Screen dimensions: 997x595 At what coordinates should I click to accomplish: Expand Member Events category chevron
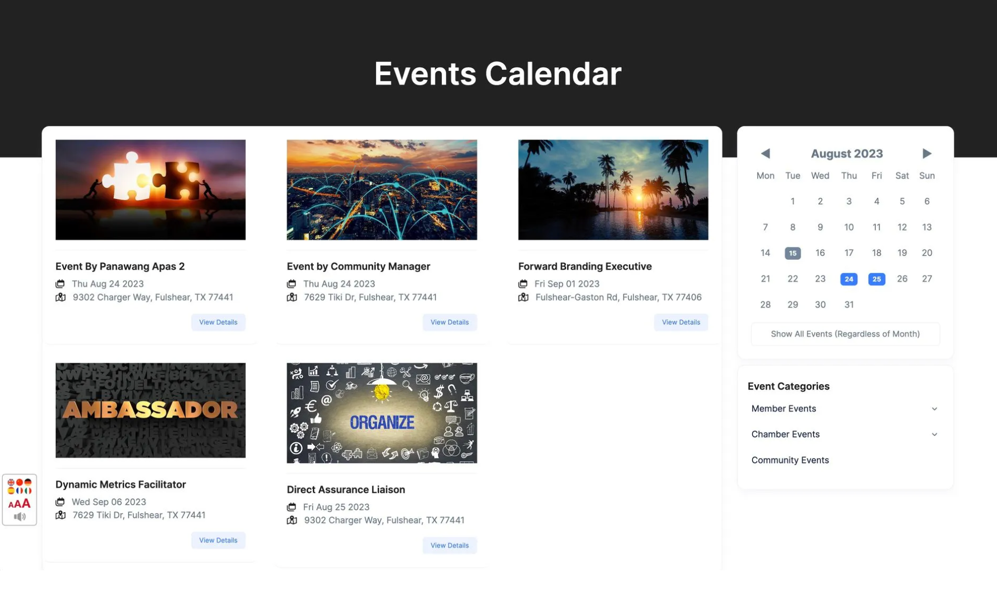pyautogui.click(x=934, y=409)
